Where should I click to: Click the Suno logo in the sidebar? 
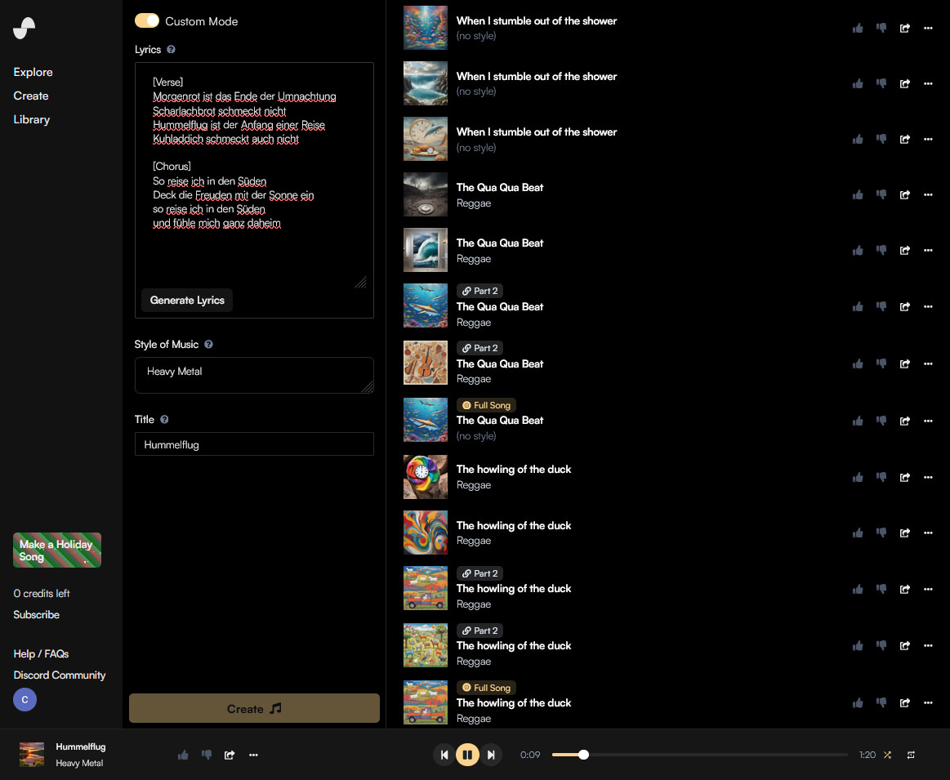pyautogui.click(x=25, y=28)
